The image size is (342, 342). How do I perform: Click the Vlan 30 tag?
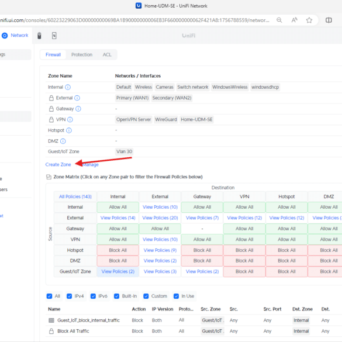[124, 151]
